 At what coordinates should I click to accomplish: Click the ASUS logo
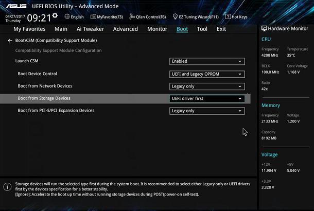tap(16, 6)
